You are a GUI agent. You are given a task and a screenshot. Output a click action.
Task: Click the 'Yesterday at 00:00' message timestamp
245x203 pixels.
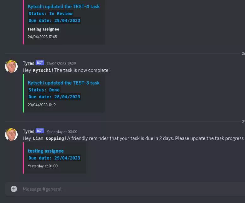(62, 132)
